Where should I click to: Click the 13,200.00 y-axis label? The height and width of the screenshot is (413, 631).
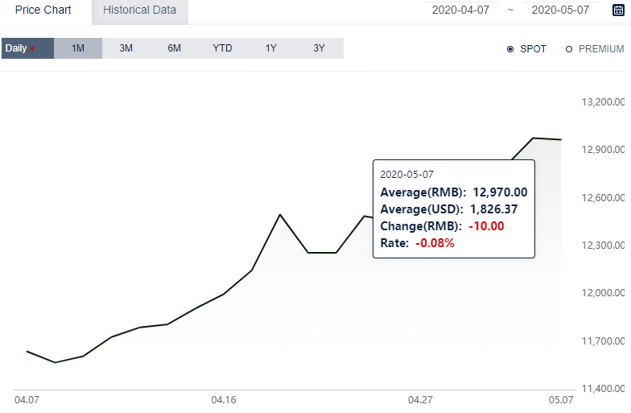(x=603, y=101)
